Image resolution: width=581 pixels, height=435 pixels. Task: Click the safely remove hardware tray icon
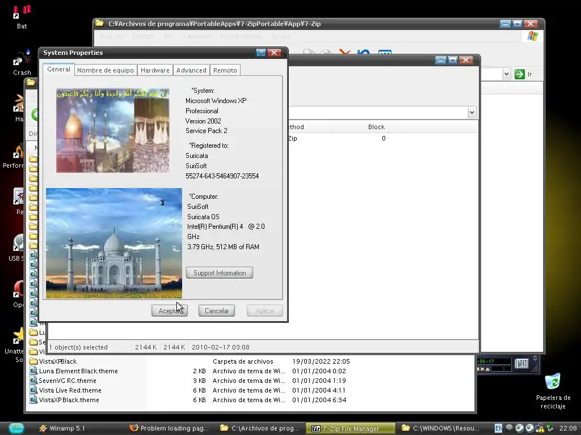(550, 428)
